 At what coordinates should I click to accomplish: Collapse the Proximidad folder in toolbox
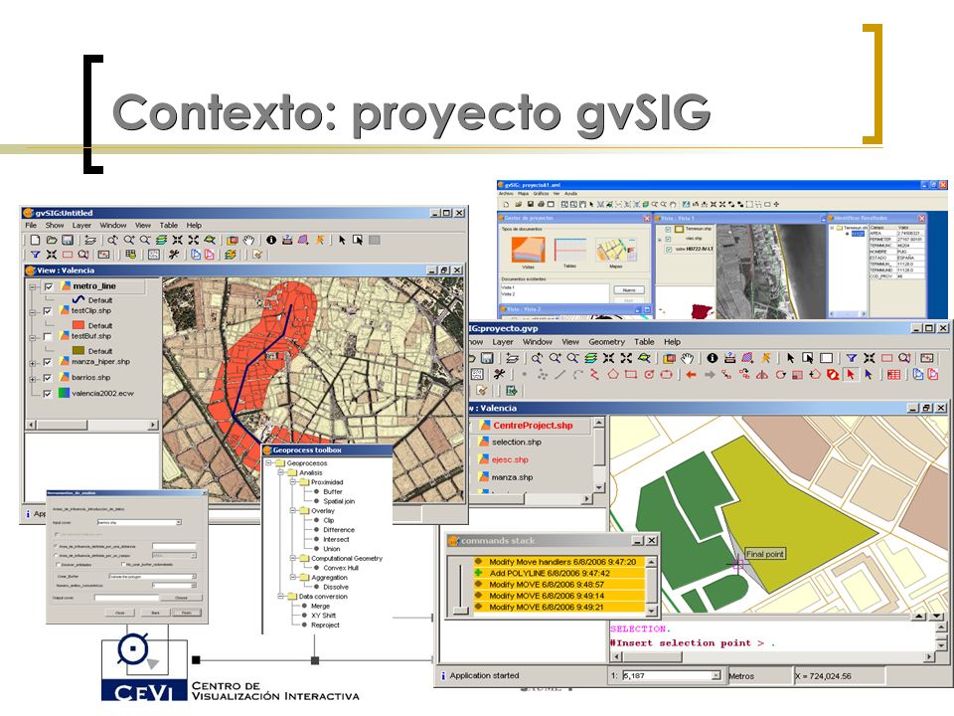pyautogui.click(x=292, y=482)
